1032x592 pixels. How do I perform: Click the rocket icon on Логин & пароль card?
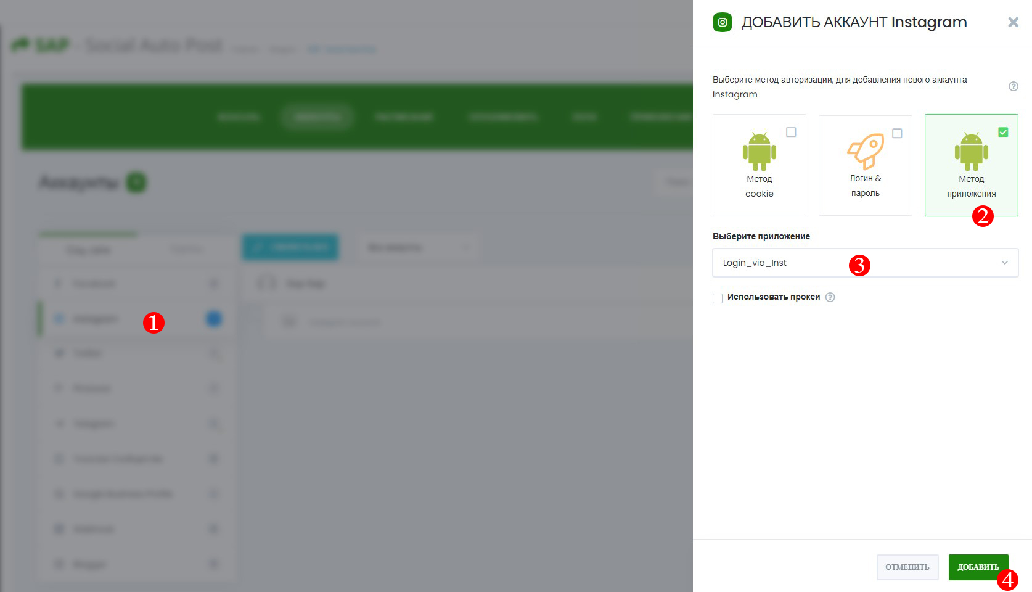pos(866,151)
